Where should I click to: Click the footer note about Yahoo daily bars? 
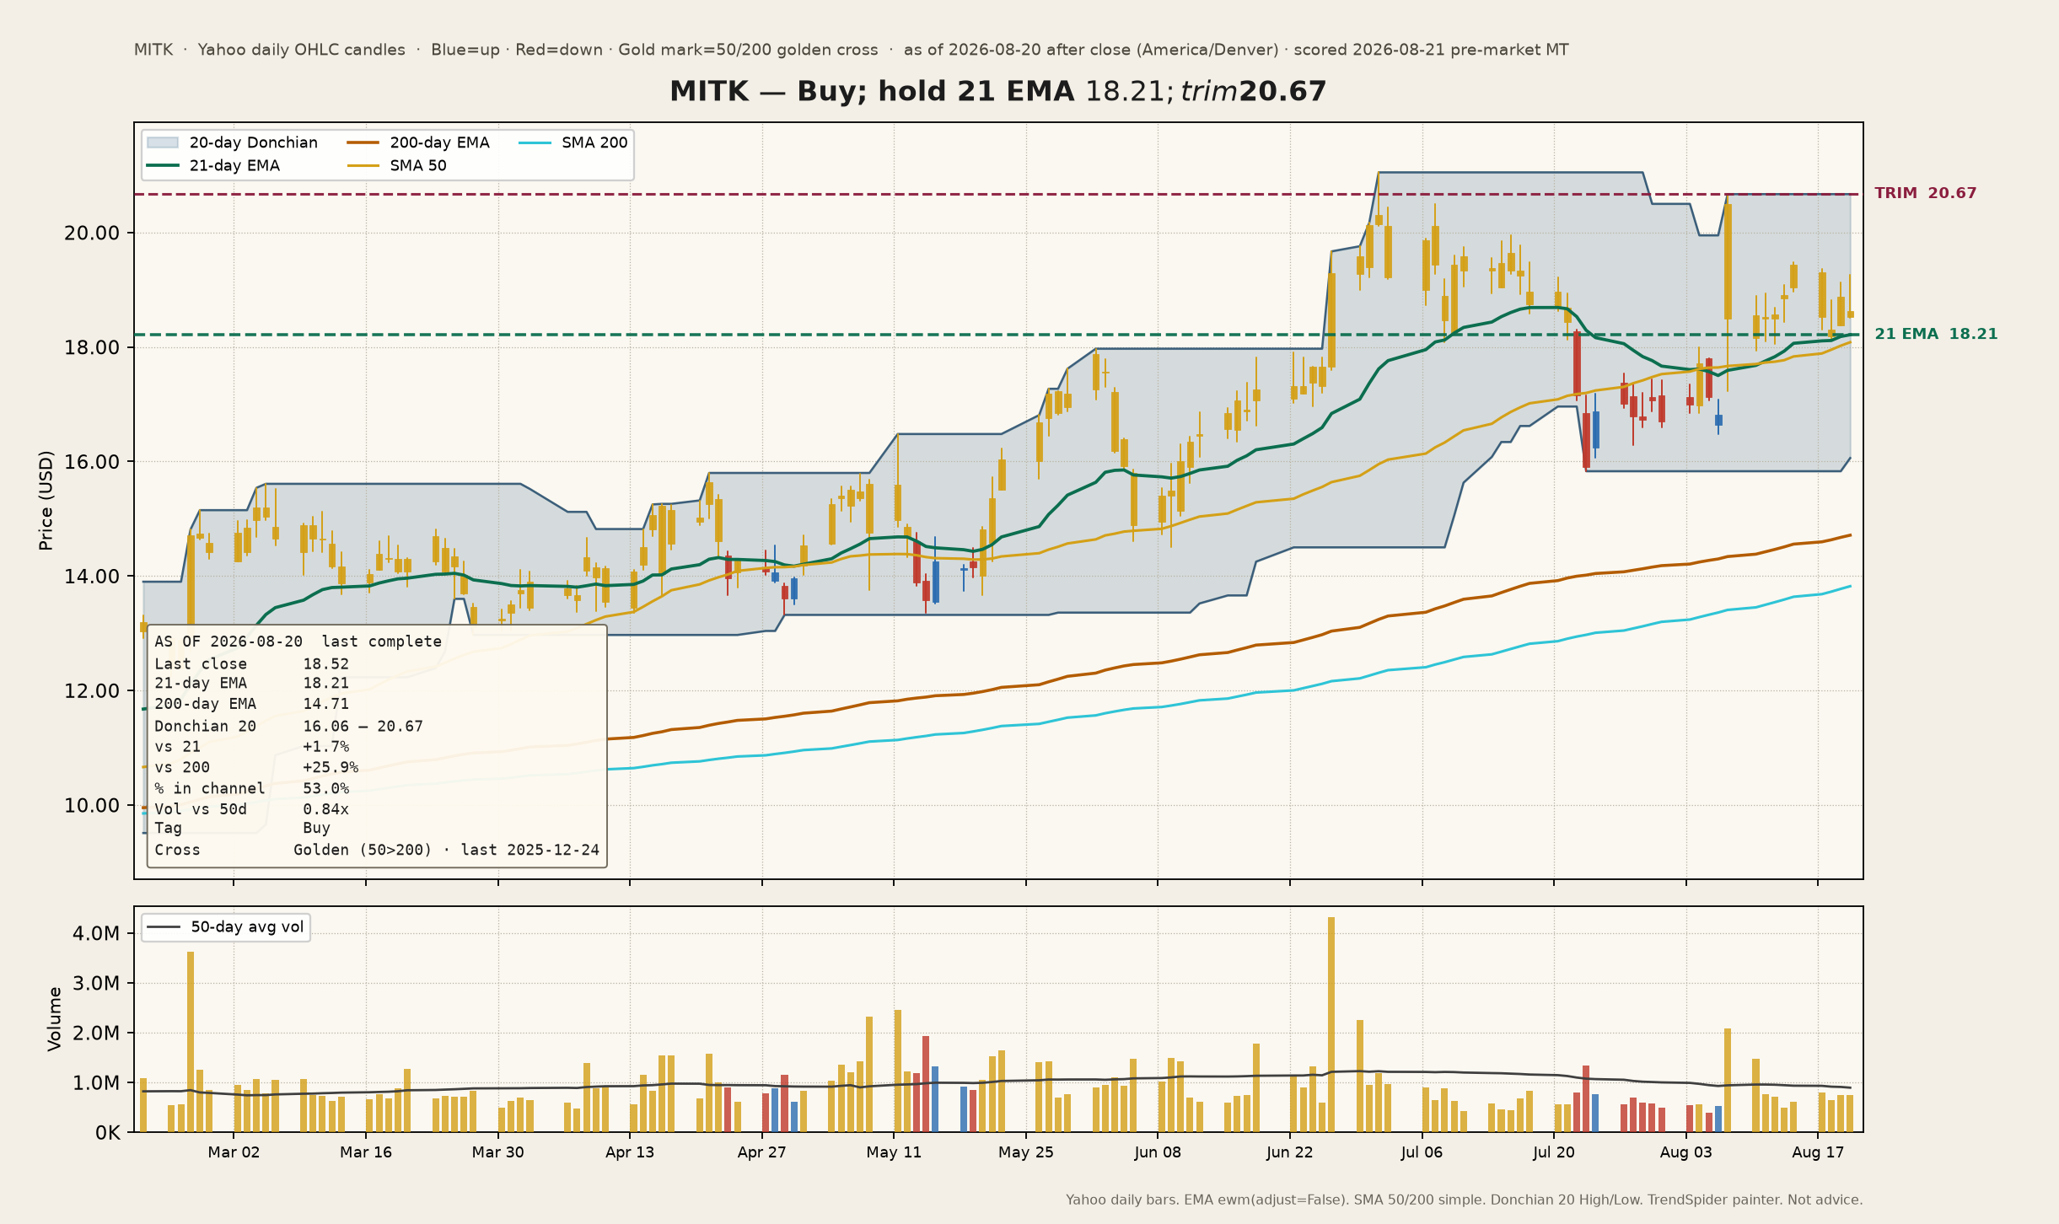1464,1200
